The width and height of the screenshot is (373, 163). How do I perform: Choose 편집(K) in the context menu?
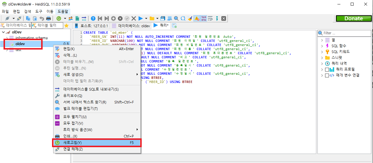[97, 49]
